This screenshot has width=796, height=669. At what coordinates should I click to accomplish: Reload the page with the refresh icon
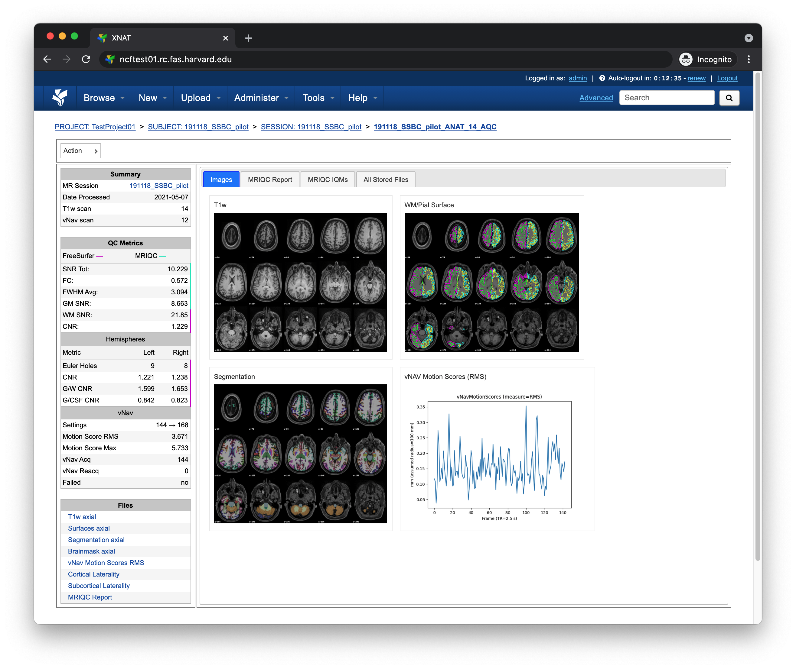(86, 59)
